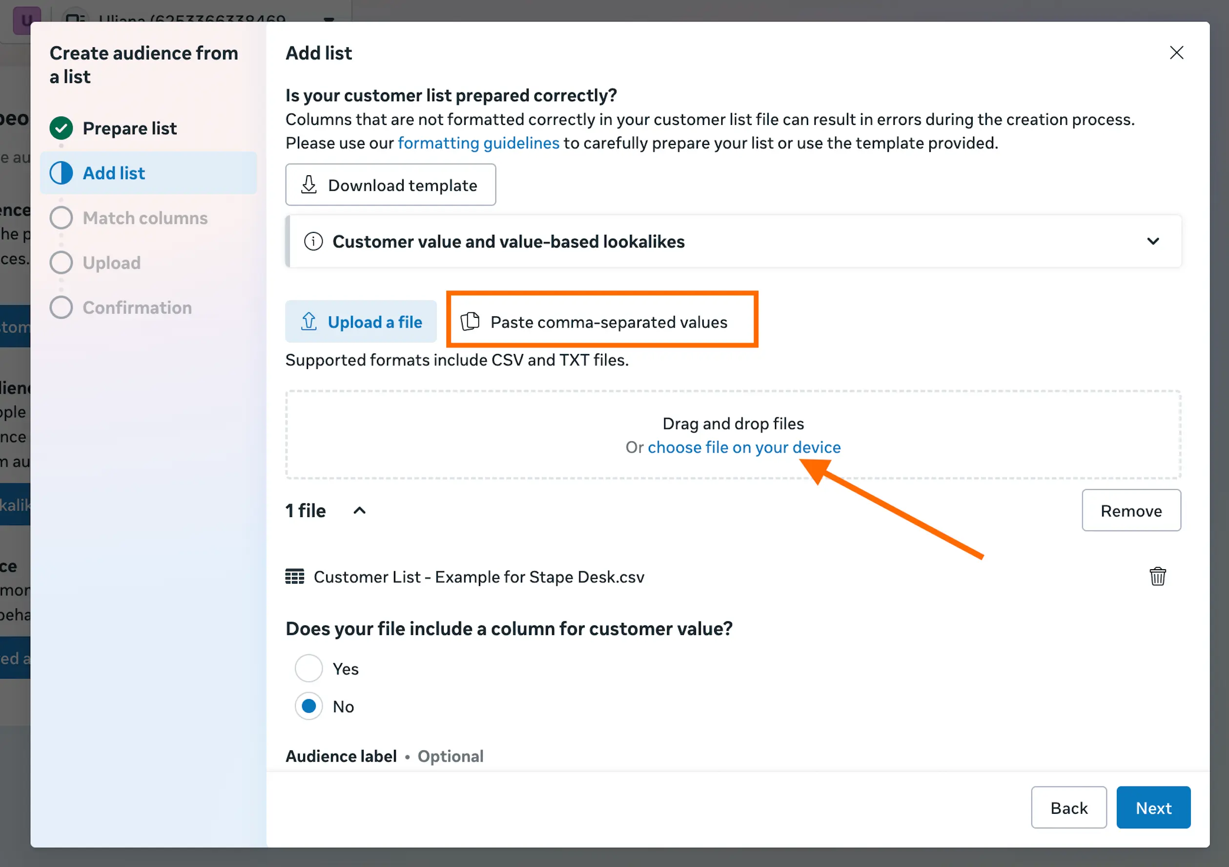Select Yes for customer value column
This screenshot has height=867, width=1229.
pos(308,668)
